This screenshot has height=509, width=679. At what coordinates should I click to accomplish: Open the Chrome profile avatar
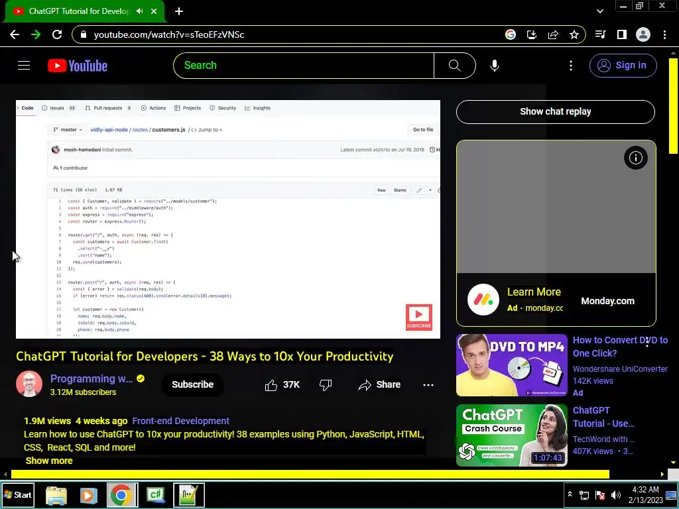pos(643,34)
